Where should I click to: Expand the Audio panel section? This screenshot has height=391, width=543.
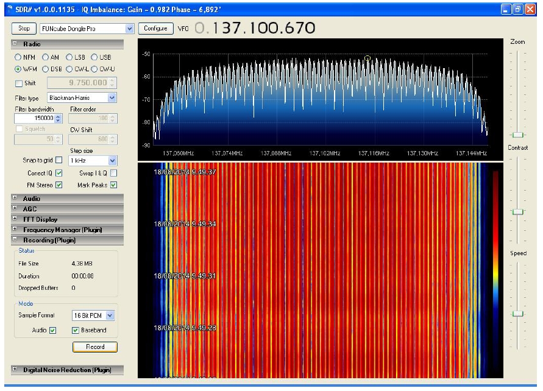[x=15, y=199]
